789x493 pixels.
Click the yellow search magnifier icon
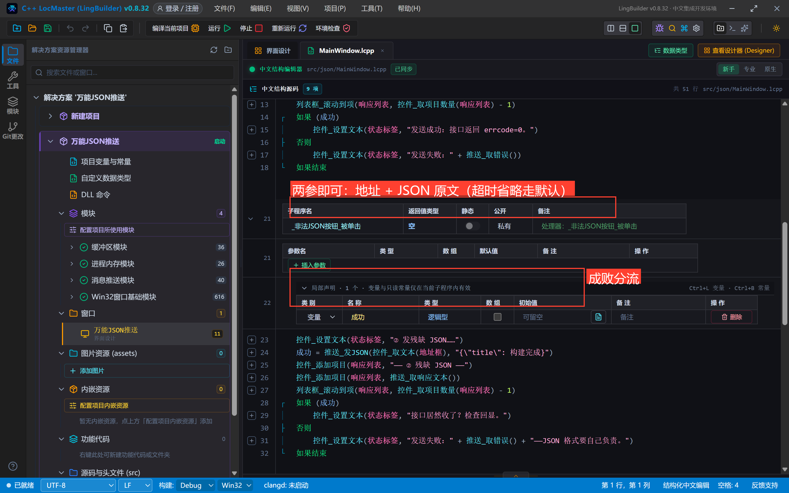tap(672, 28)
